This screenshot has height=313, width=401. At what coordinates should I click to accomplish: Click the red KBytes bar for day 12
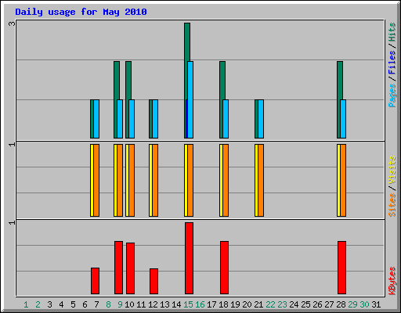pos(154,281)
